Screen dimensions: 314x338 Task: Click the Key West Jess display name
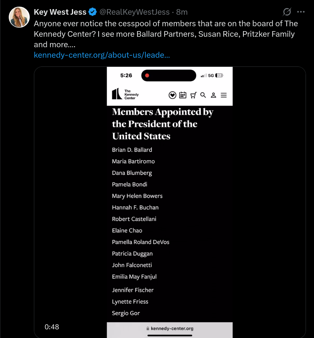click(60, 12)
